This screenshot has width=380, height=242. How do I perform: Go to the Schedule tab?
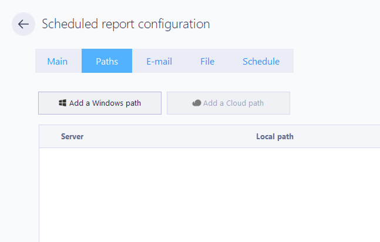point(261,61)
